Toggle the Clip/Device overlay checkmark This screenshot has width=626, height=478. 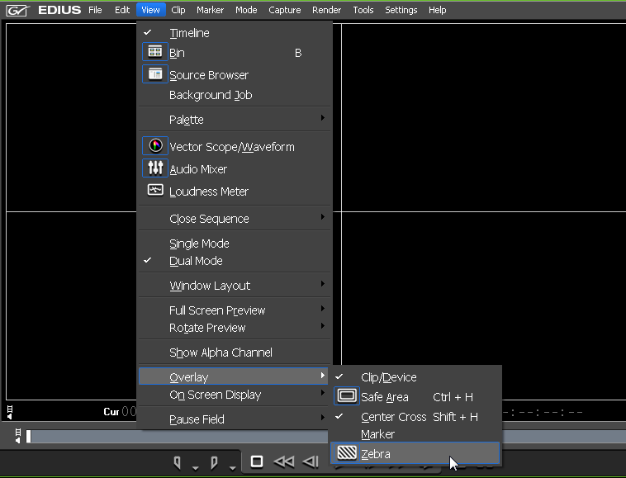388,377
